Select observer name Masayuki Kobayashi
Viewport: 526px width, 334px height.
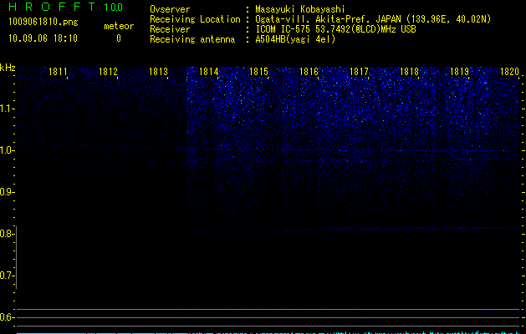tap(300, 9)
